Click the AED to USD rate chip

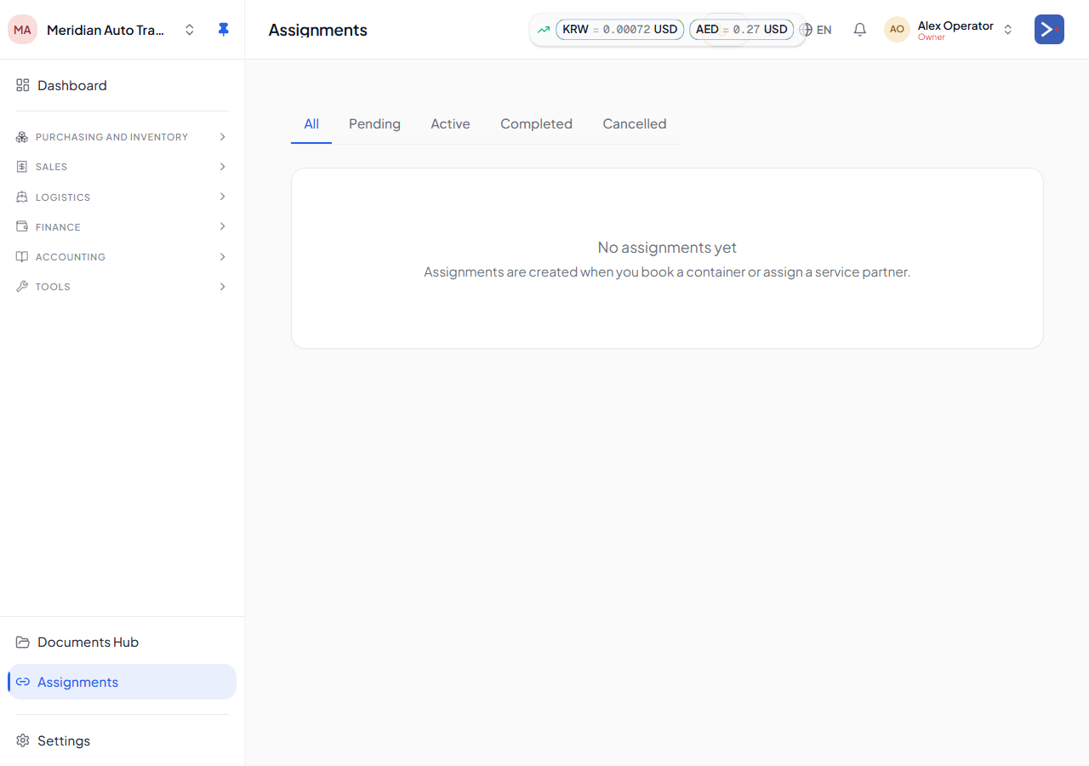[x=742, y=30]
